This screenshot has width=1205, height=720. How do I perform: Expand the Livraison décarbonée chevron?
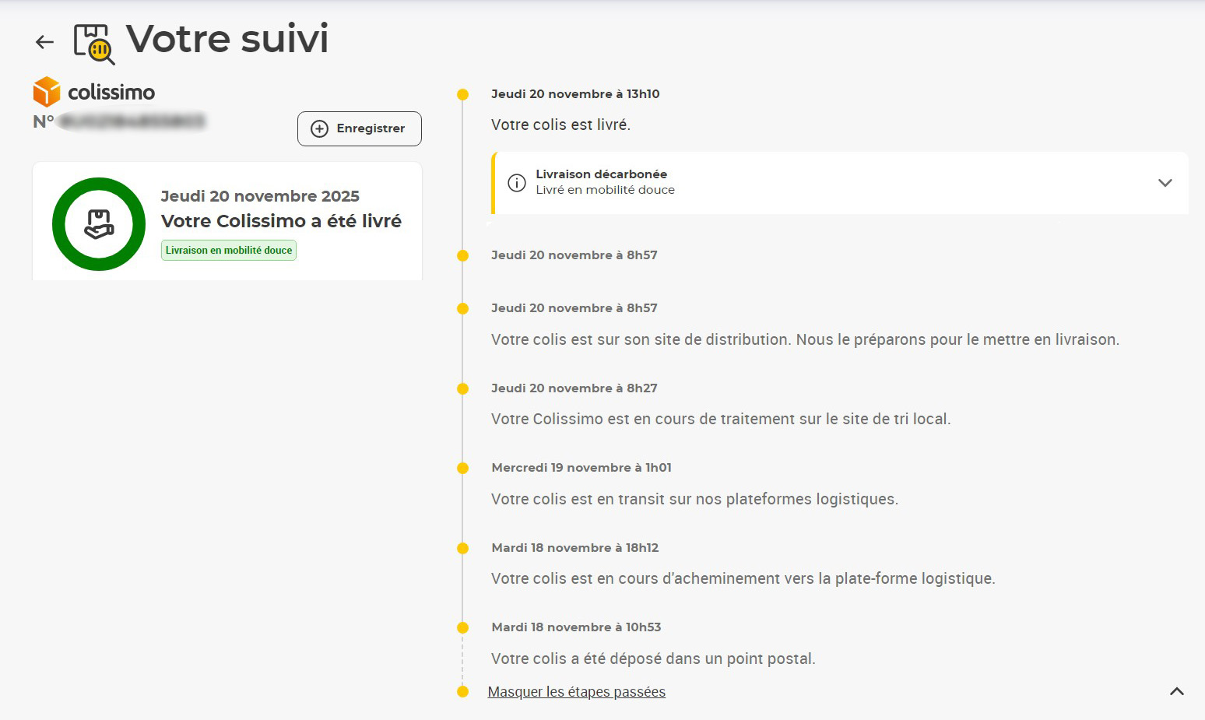[x=1165, y=183]
